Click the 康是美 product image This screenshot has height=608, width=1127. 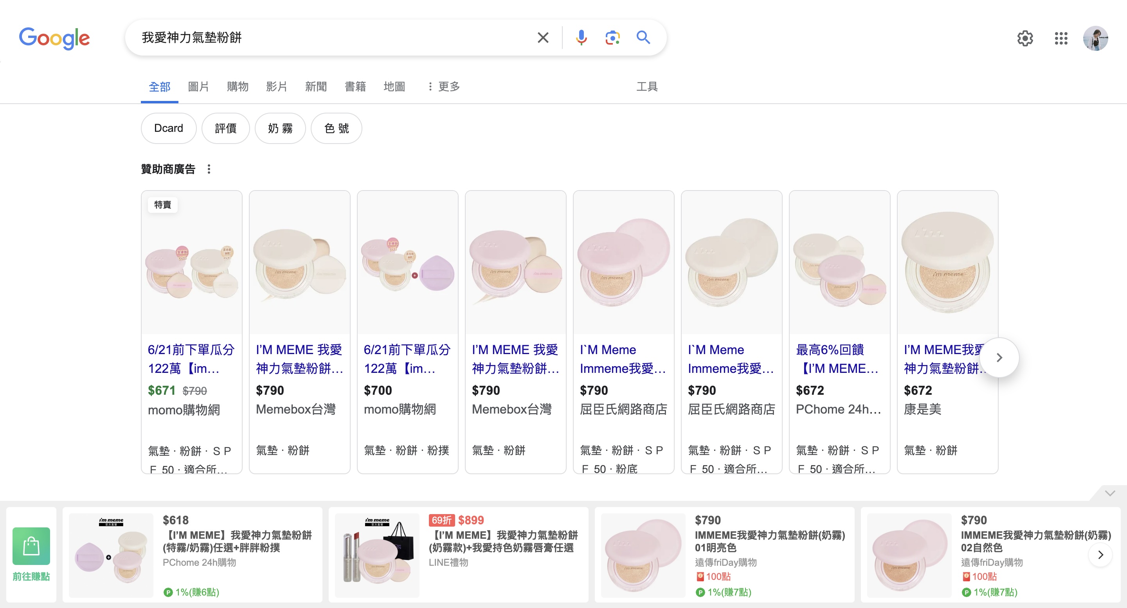coord(947,263)
